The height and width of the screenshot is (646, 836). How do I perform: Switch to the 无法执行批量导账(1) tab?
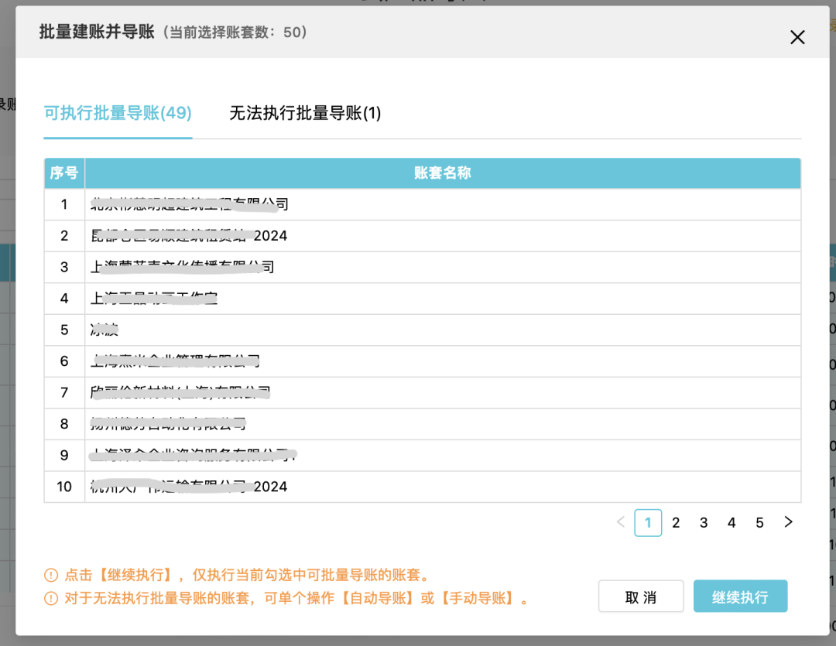(x=307, y=113)
